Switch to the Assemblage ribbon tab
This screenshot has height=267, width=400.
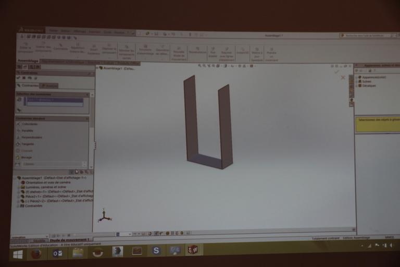pyautogui.click(x=29, y=60)
